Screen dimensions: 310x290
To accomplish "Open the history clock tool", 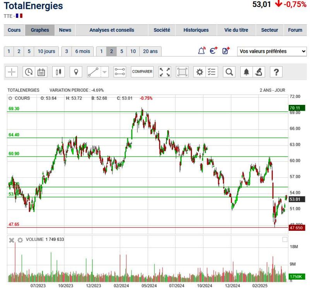I will click(x=29, y=72).
